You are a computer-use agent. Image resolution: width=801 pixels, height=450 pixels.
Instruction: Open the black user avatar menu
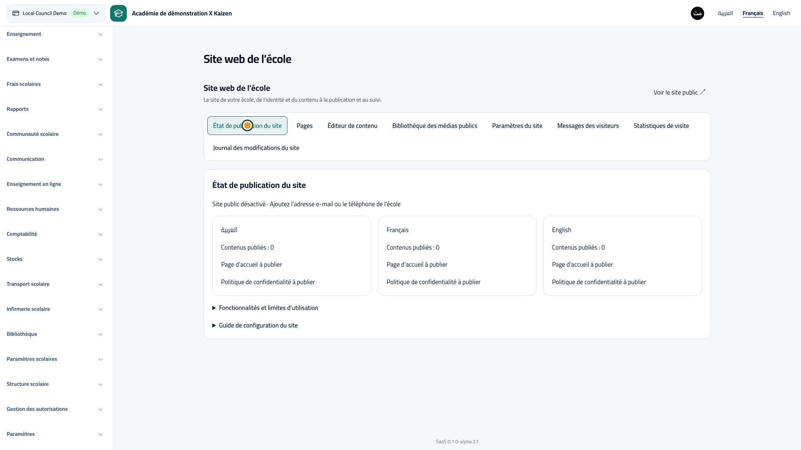pyautogui.click(x=698, y=13)
